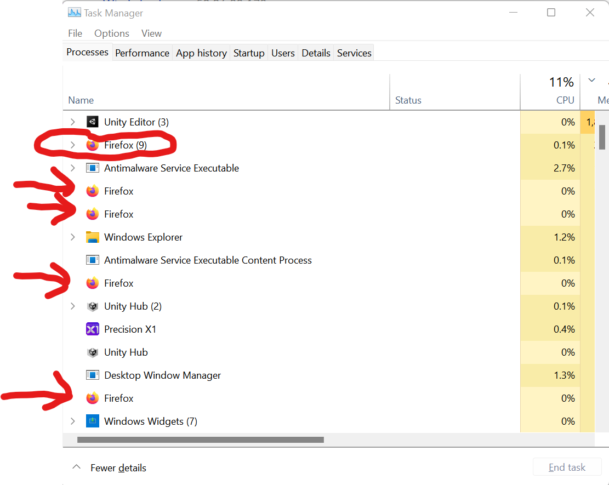Select the Windows Explorer row name
Screen dimensions: 609x485
[x=143, y=237]
